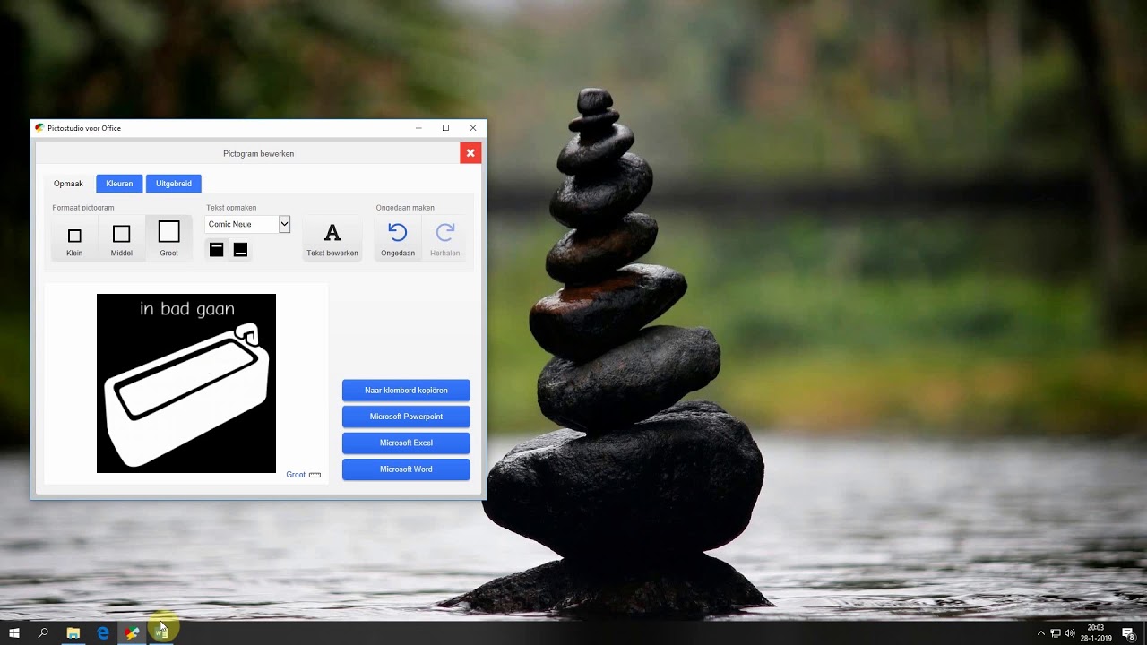Click the Herhalen redo icon
This screenshot has height=645, width=1147.
(x=444, y=233)
